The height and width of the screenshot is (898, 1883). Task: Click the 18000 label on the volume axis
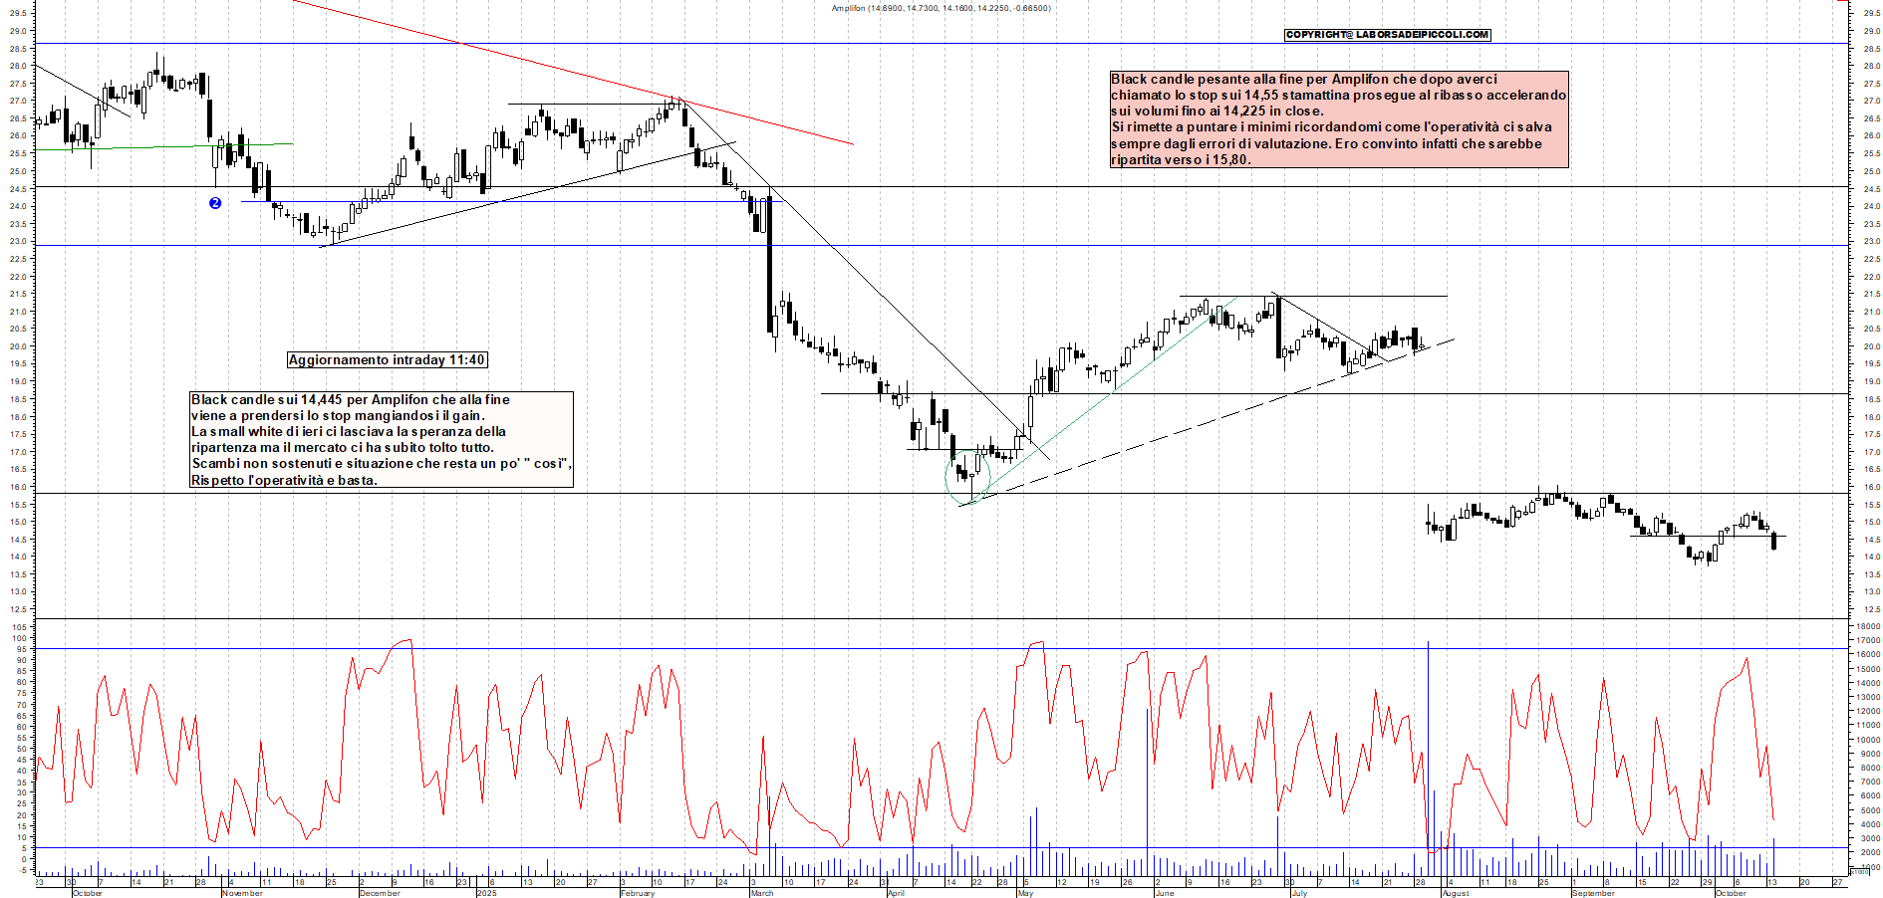1866,626
